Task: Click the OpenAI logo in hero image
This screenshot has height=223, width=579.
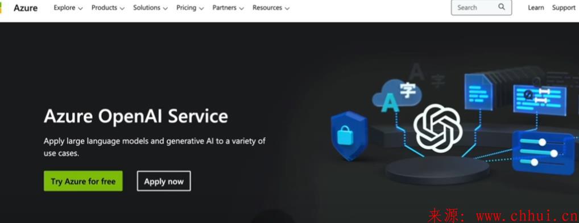Action: pos(438,128)
